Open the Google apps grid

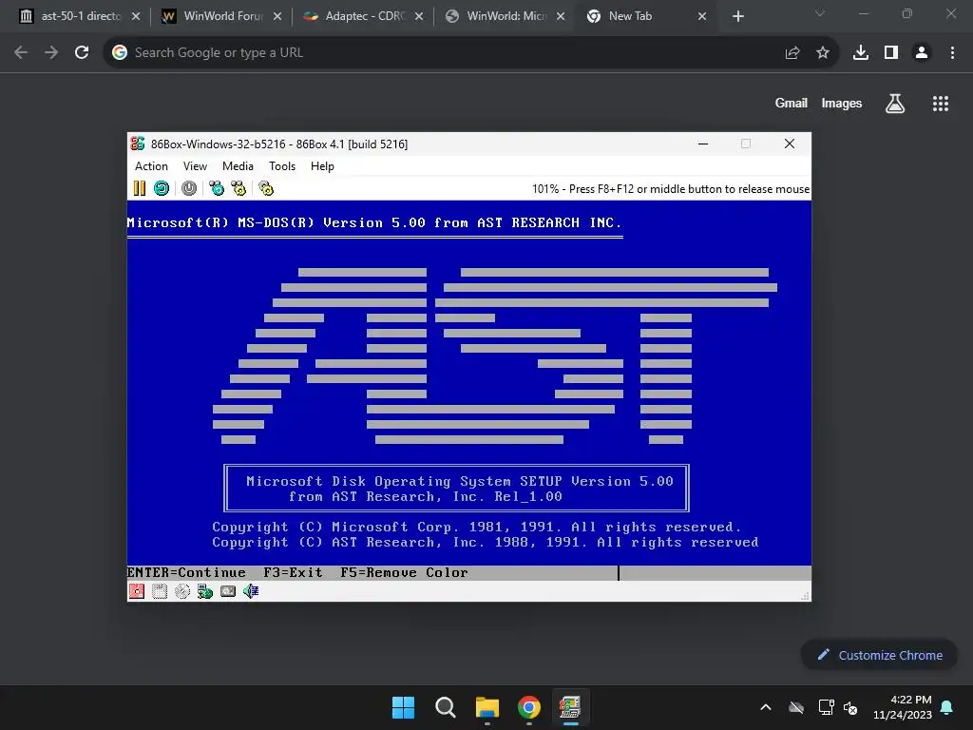point(941,104)
